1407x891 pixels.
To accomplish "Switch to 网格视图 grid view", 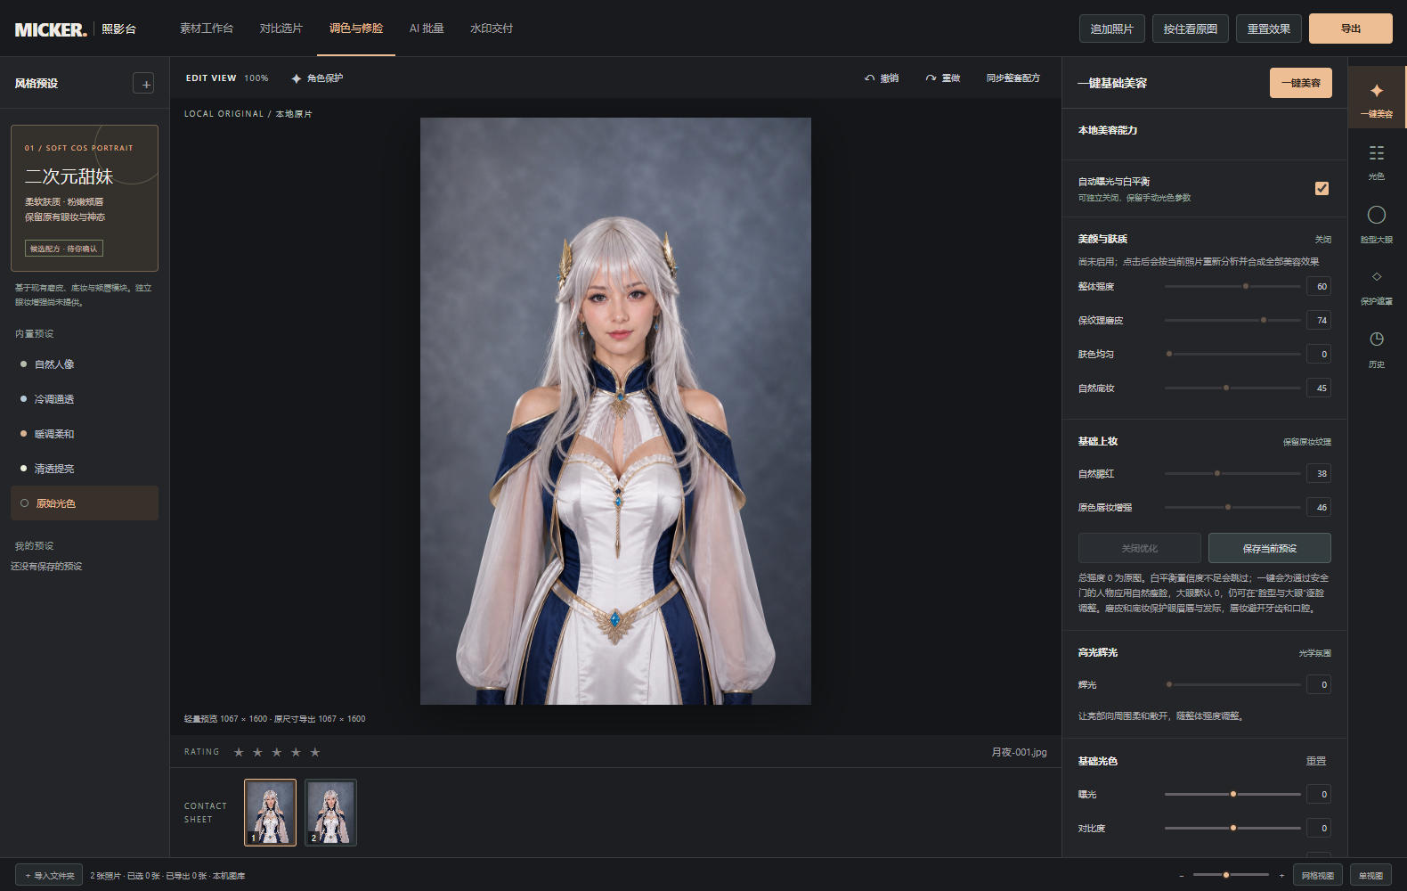I will pyautogui.click(x=1318, y=875).
